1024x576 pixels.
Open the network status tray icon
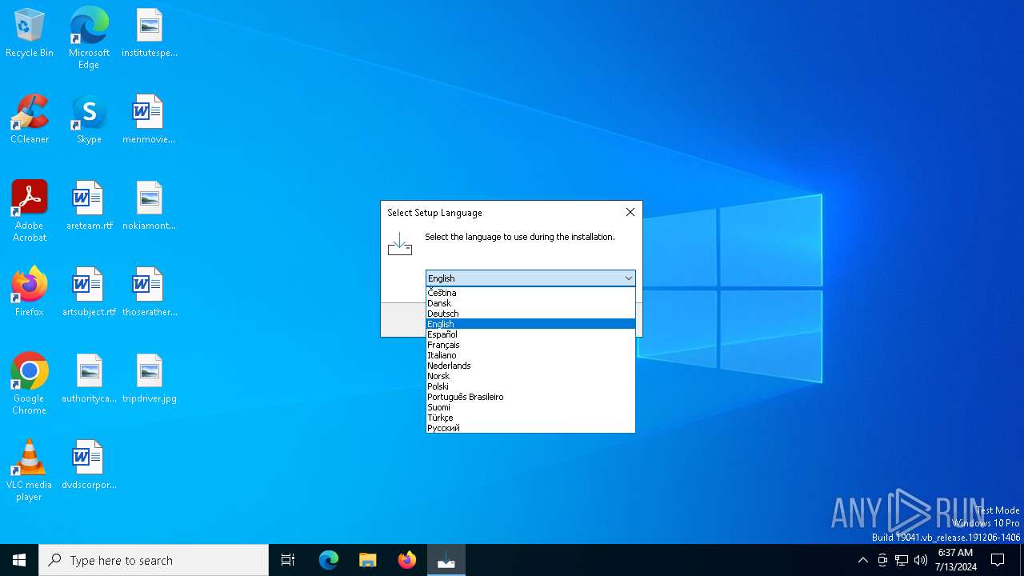click(902, 560)
